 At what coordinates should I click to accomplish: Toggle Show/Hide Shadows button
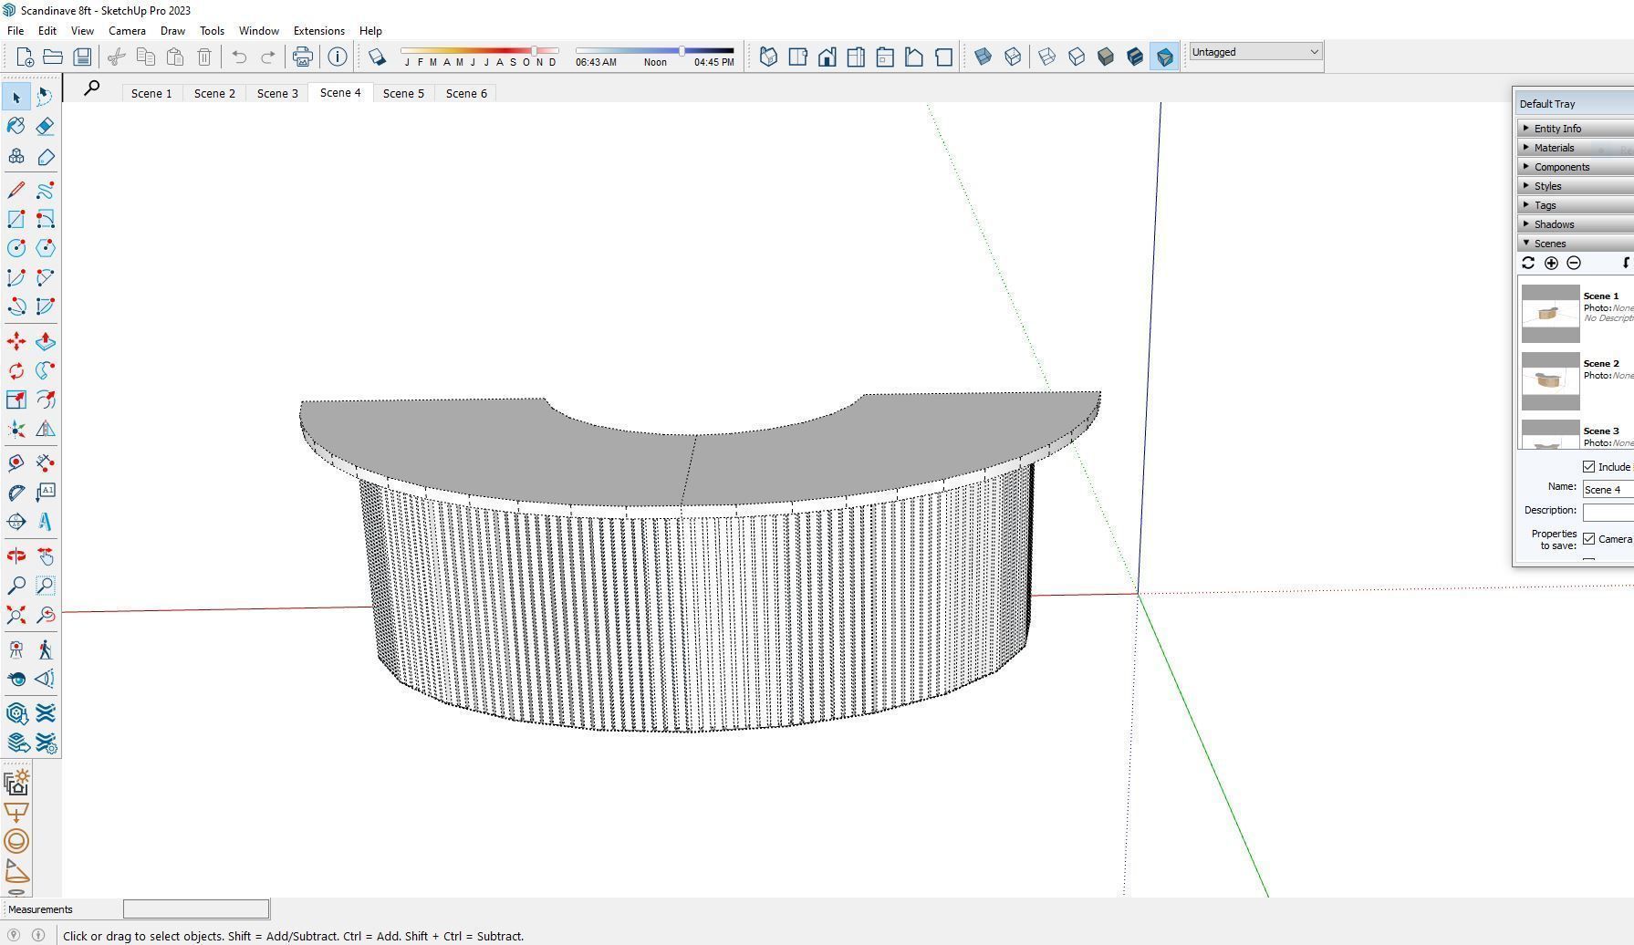377,57
